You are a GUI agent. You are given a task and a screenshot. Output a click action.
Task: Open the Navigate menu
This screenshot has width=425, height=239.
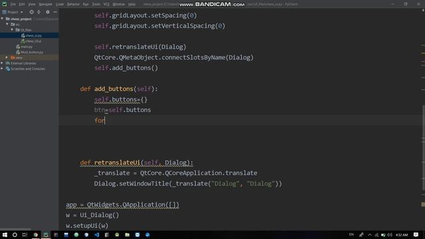(45, 5)
